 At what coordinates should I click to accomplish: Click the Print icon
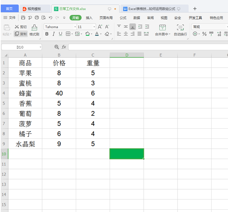tap(37, 18)
